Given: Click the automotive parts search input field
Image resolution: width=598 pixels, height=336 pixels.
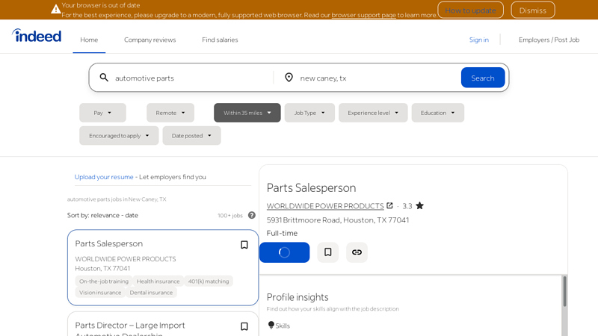Looking at the screenshot, I should point(191,78).
